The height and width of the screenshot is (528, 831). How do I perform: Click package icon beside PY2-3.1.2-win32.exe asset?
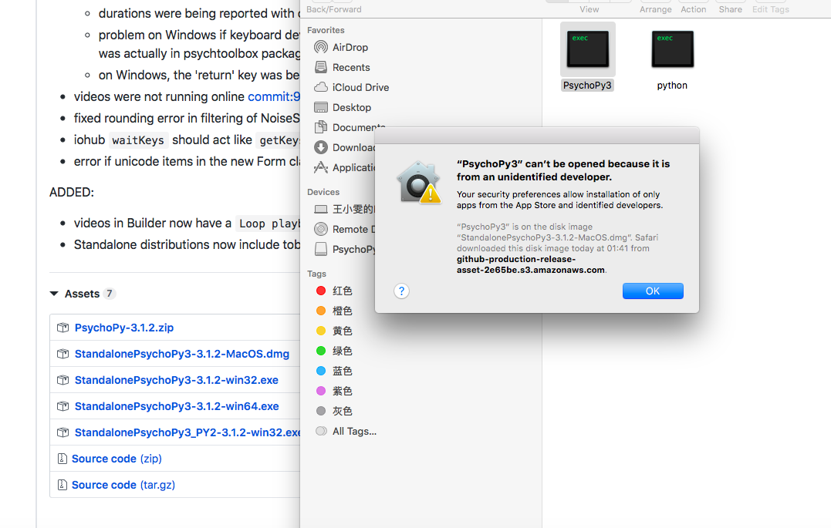point(63,432)
